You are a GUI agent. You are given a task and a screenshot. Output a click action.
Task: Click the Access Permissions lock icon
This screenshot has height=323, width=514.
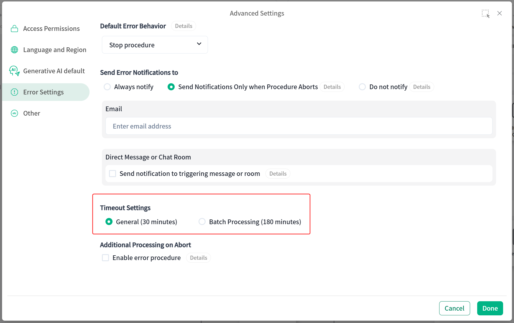pos(14,29)
